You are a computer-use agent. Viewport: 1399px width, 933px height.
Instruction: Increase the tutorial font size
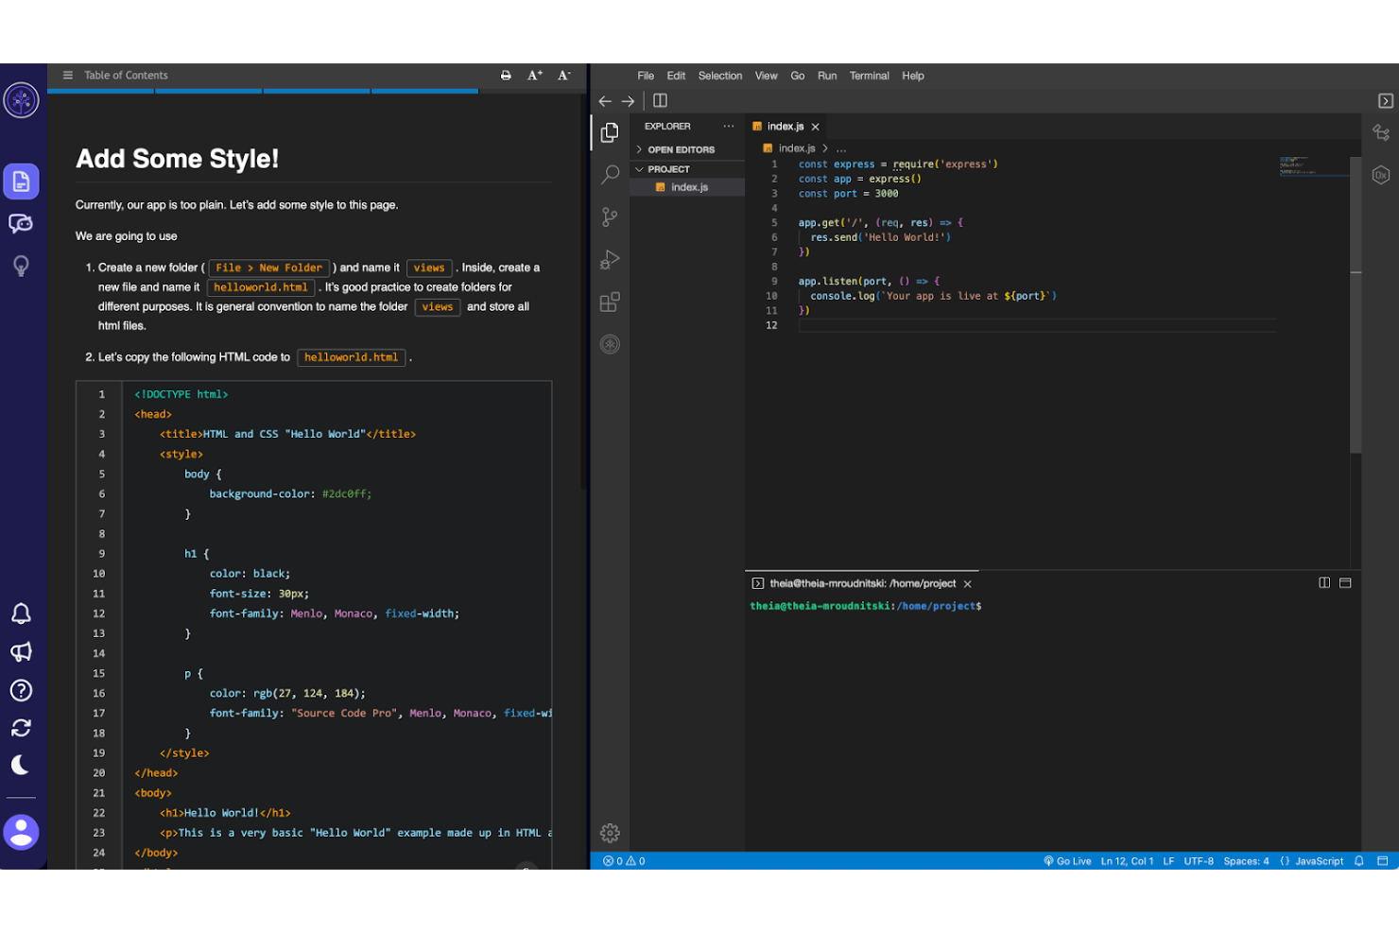click(x=534, y=75)
